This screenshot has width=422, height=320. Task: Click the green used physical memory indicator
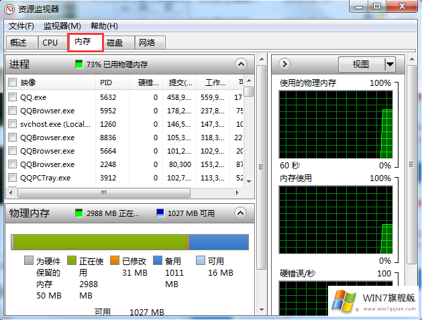(x=79, y=64)
